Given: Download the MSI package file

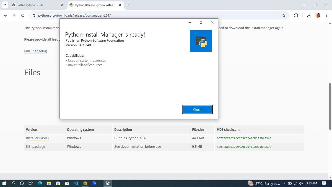Looking at the screenshot, I should coord(35,147).
